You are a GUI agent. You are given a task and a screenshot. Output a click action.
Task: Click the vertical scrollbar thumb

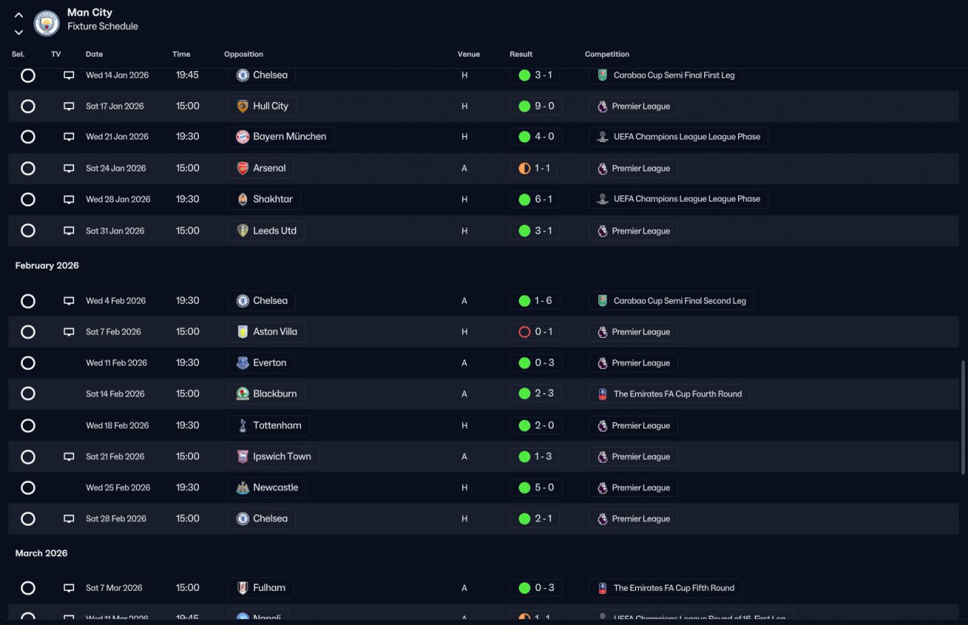coord(963,417)
